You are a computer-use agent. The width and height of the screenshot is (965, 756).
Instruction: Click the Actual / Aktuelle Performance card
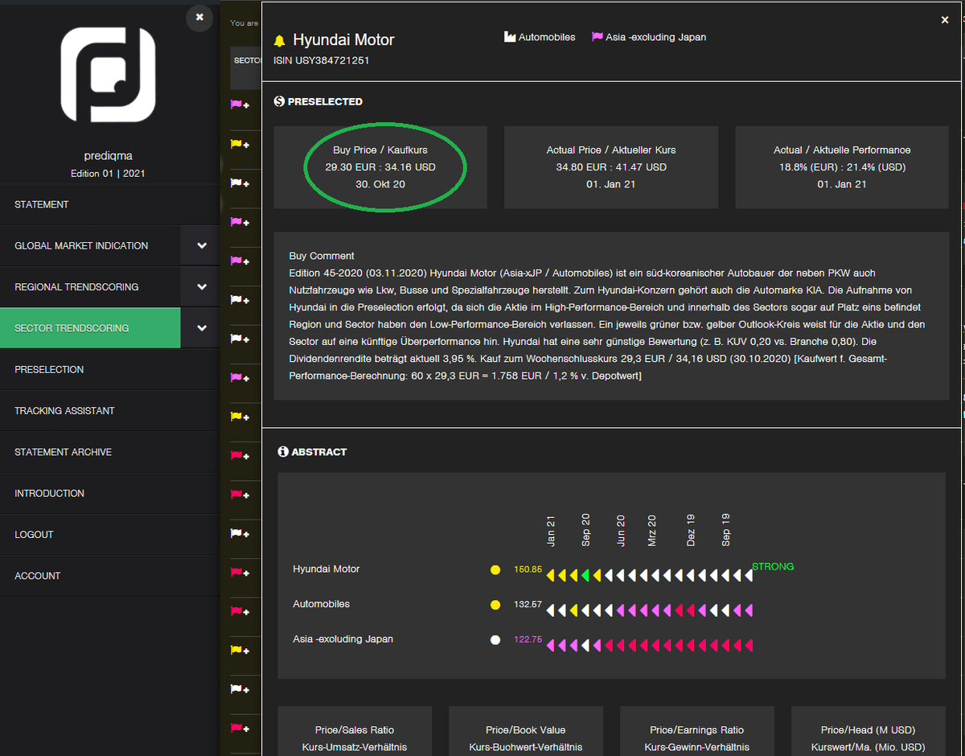tap(842, 167)
